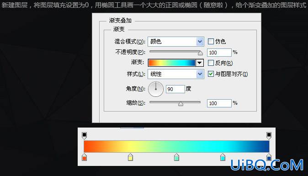Select the yellow color stop below gradient
Viewport: 308px width, 176px height.
point(130,157)
